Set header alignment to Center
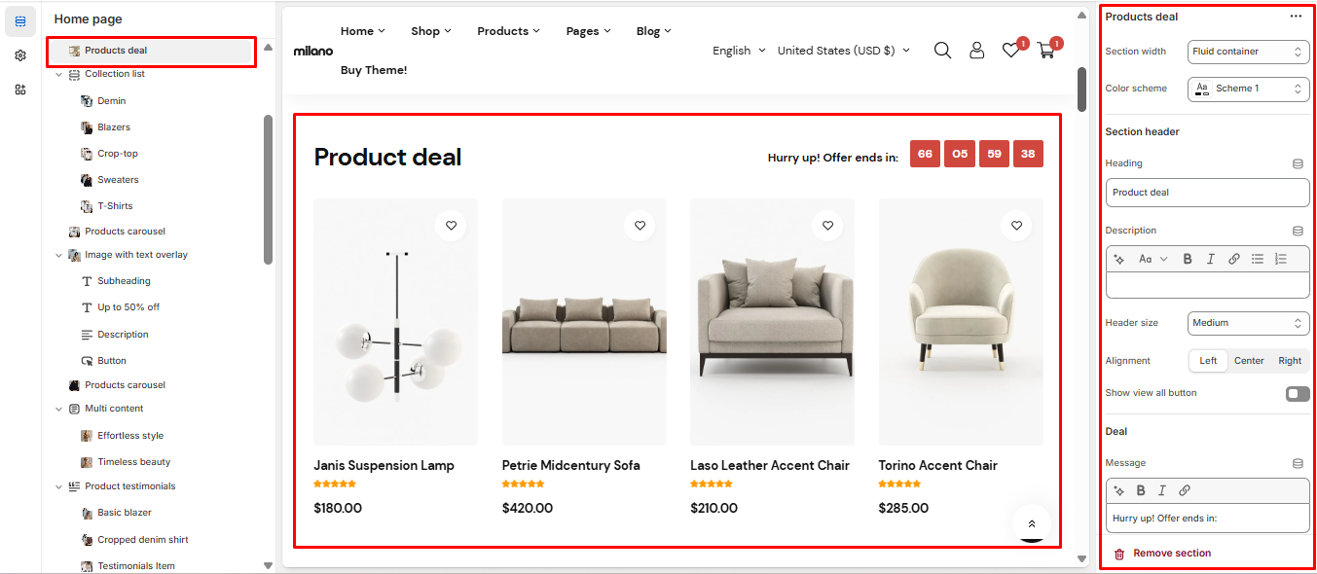Image resolution: width=1317 pixels, height=574 pixels. (1249, 361)
